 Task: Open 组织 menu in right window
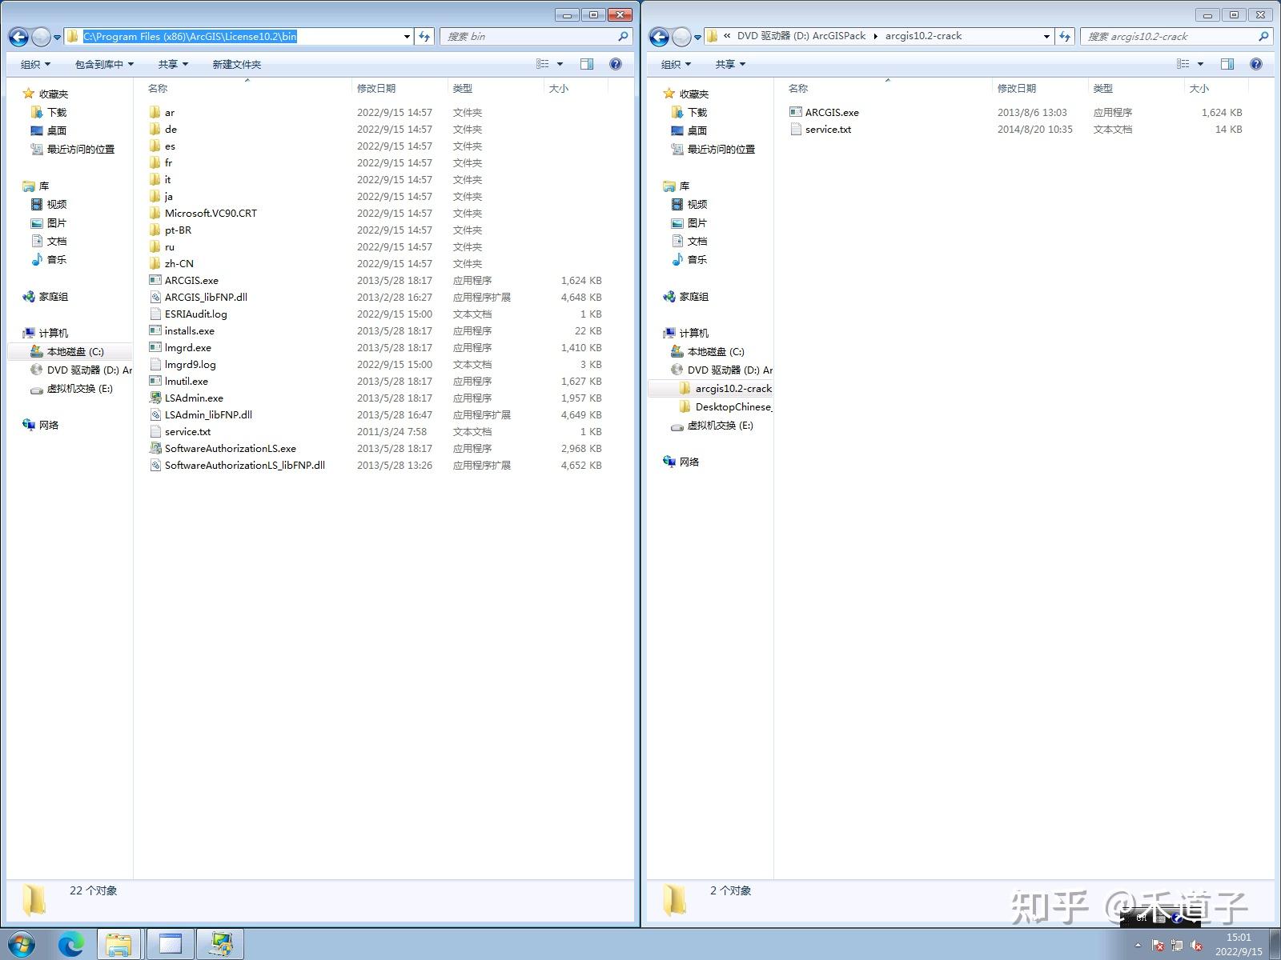[676, 64]
